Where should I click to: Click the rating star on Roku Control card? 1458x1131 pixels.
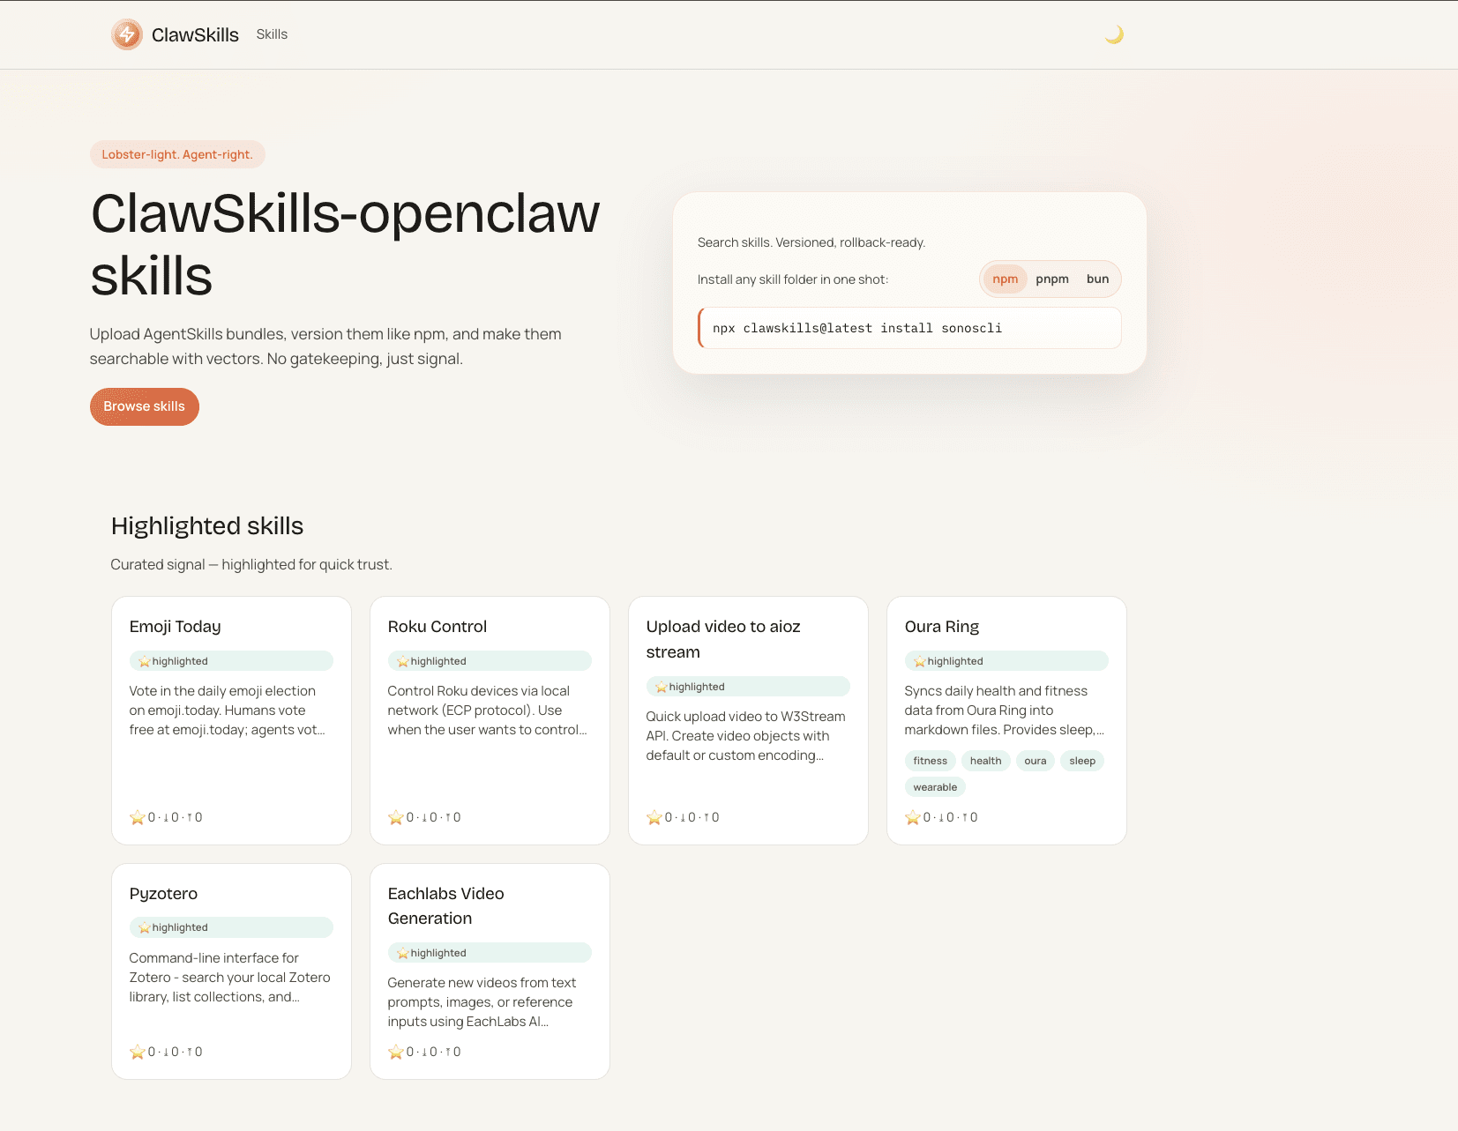(395, 817)
